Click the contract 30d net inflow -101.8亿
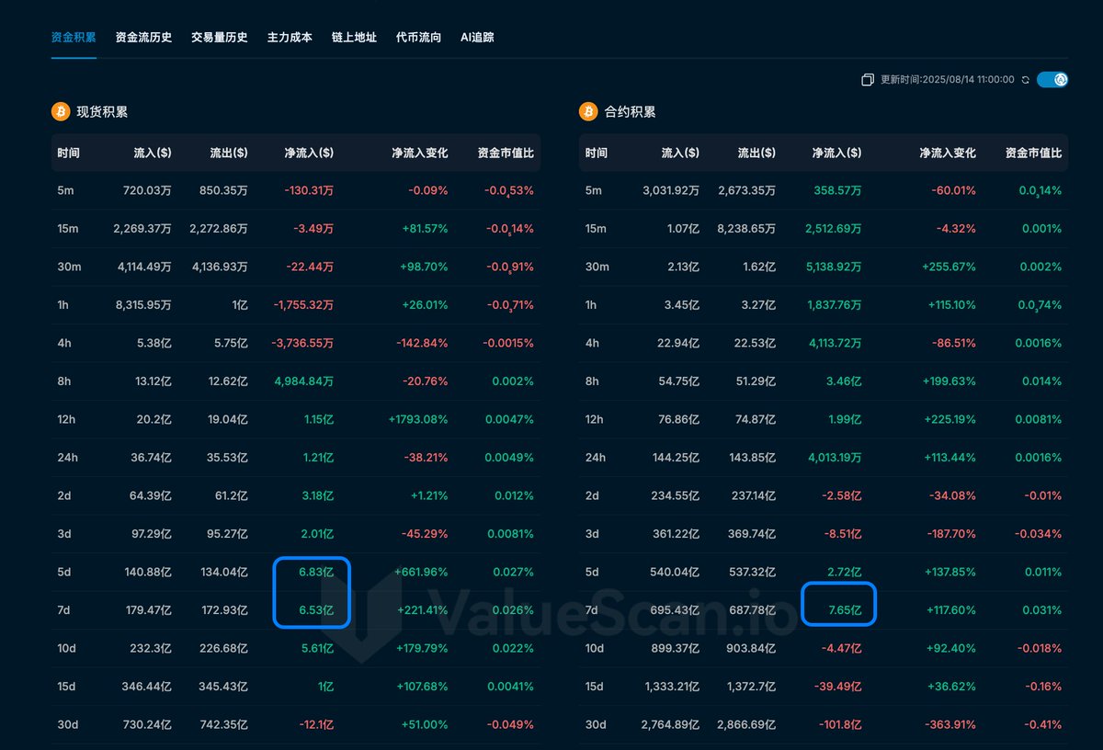 [840, 723]
